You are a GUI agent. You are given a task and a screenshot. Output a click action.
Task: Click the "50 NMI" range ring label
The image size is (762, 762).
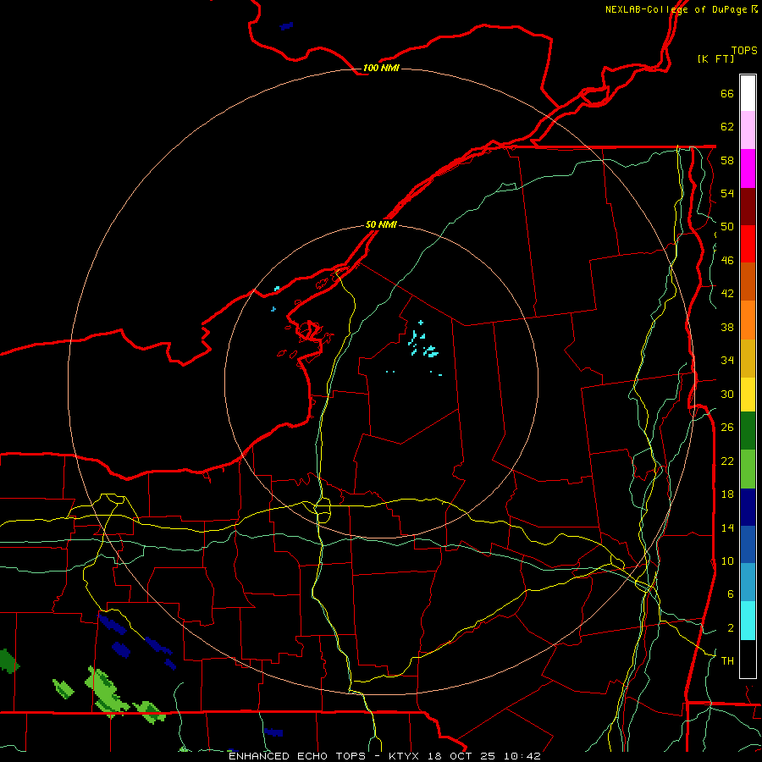pyautogui.click(x=381, y=224)
